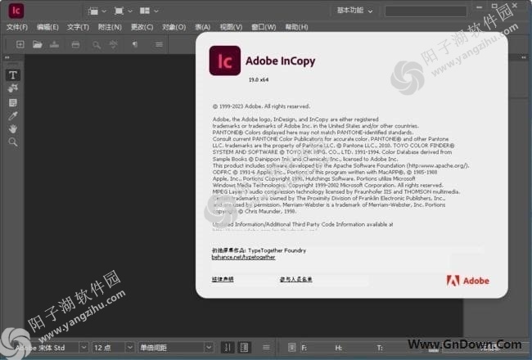
Task: Open line spacing dropdown 单倍间距
Action: click(209, 348)
